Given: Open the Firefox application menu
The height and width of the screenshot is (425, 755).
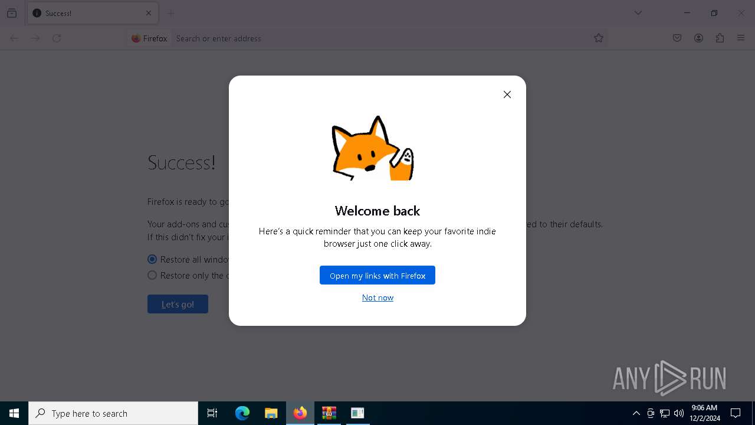Looking at the screenshot, I should click(x=741, y=38).
